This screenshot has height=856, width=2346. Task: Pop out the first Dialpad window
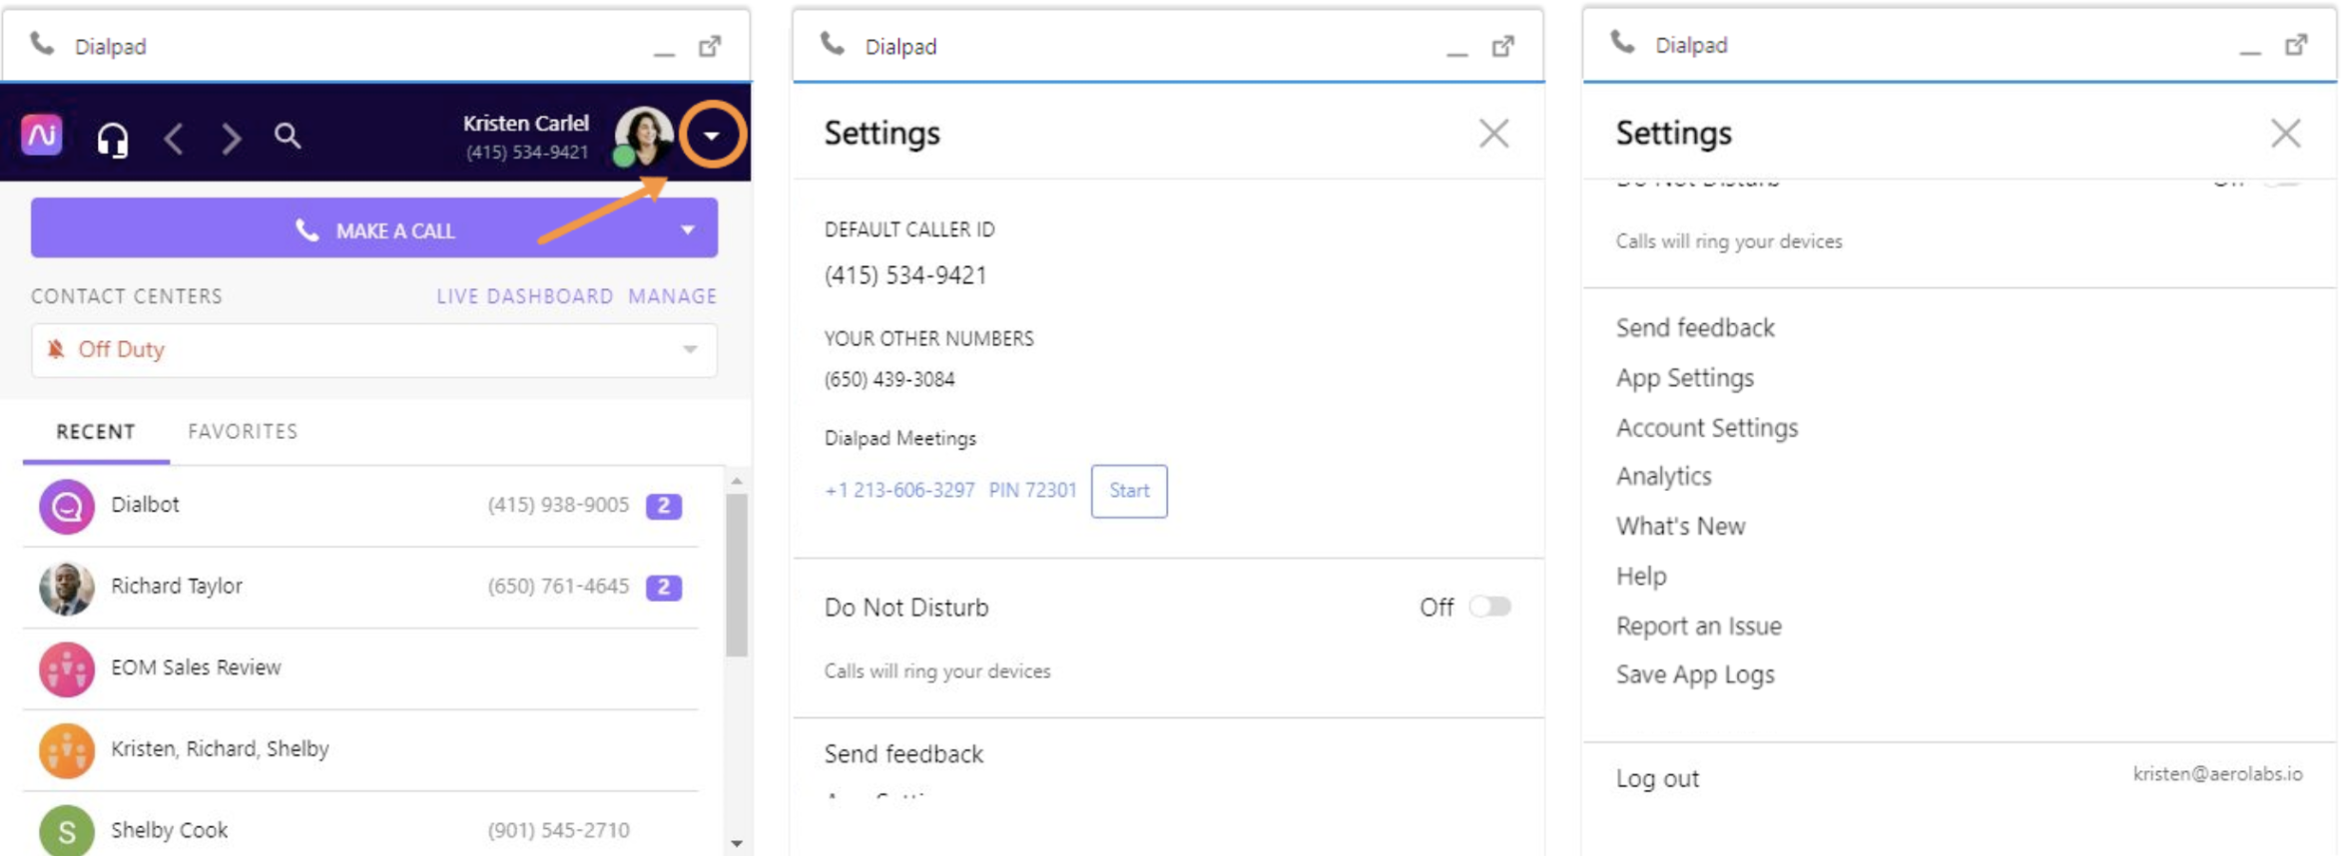(710, 46)
